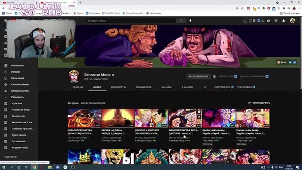302x170 pixels.
Task: Open the account avatar menu
Action: pos(293,21)
